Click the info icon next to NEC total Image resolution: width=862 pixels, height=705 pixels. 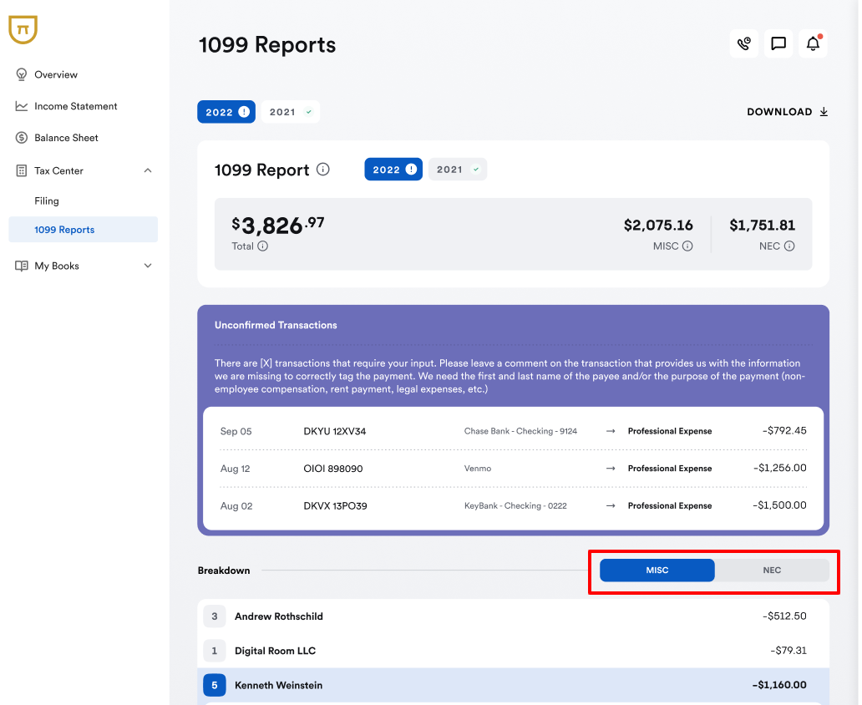788,246
